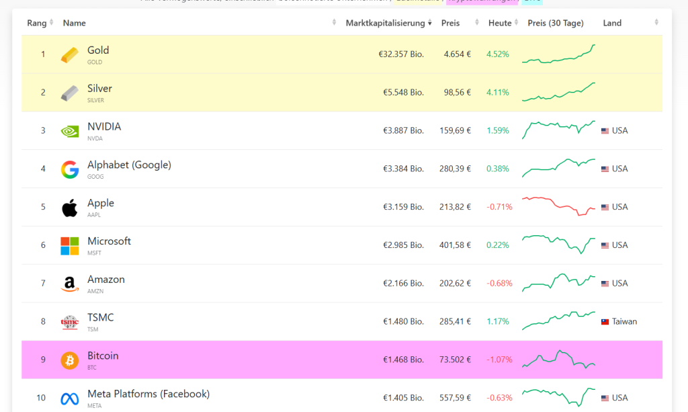This screenshot has height=412, width=688.
Task: Click the orange Bitcoin logo icon
Action: tap(70, 361)
